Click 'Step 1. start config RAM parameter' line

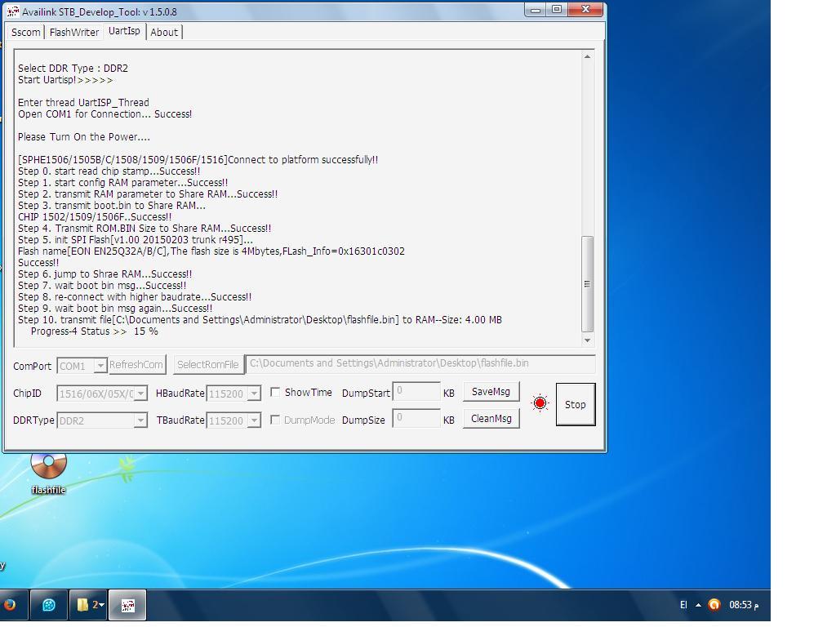[123, 183]
